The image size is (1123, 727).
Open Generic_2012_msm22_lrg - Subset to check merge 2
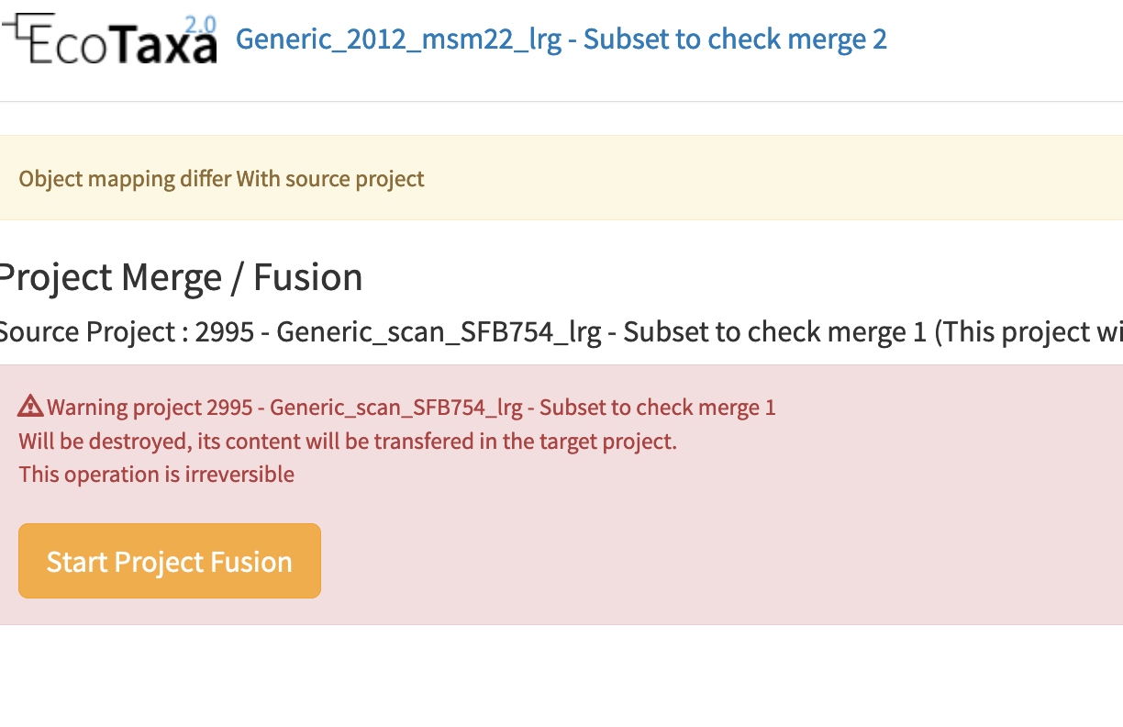pos(561,39)
